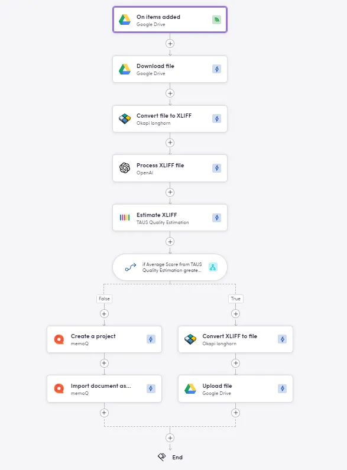Image resolution: width=347 pixels, height=470 pixels.
Task: Add a step just above the End marker
Action: click(170, 438)
